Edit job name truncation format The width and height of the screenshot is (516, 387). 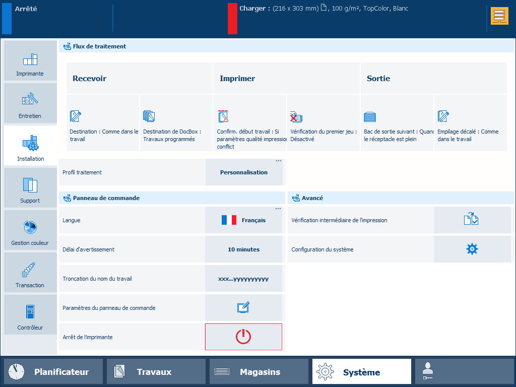coord(244,279)
